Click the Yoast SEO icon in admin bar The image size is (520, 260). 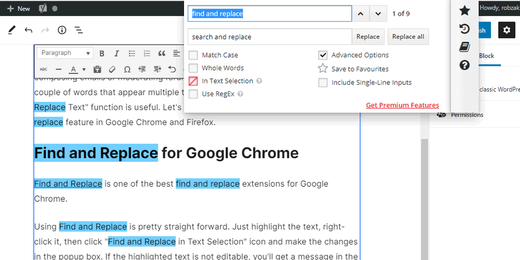click(x=44, y=8)
